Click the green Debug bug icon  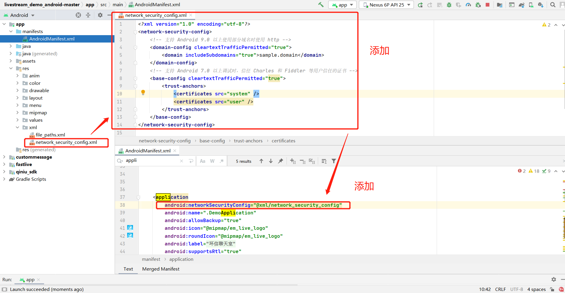[449, 5]
